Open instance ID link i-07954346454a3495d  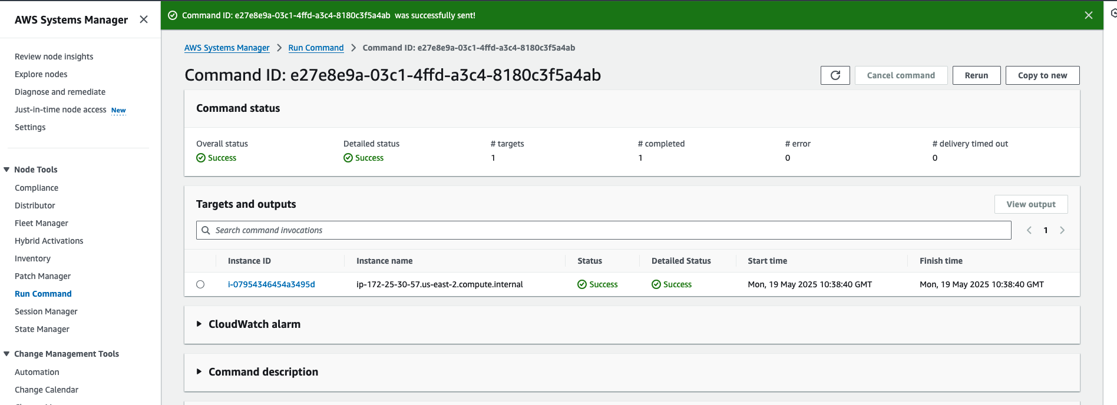(271, 284)
